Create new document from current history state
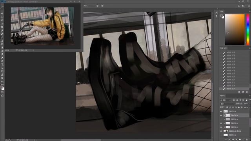Viewport: 251px width, 141px height. pos(239,92)
